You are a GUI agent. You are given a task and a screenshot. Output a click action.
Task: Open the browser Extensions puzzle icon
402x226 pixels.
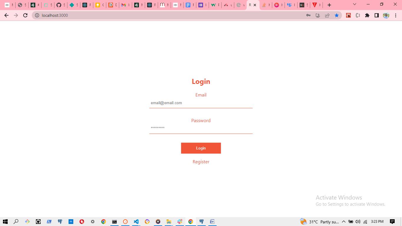[x=367, y=15]
